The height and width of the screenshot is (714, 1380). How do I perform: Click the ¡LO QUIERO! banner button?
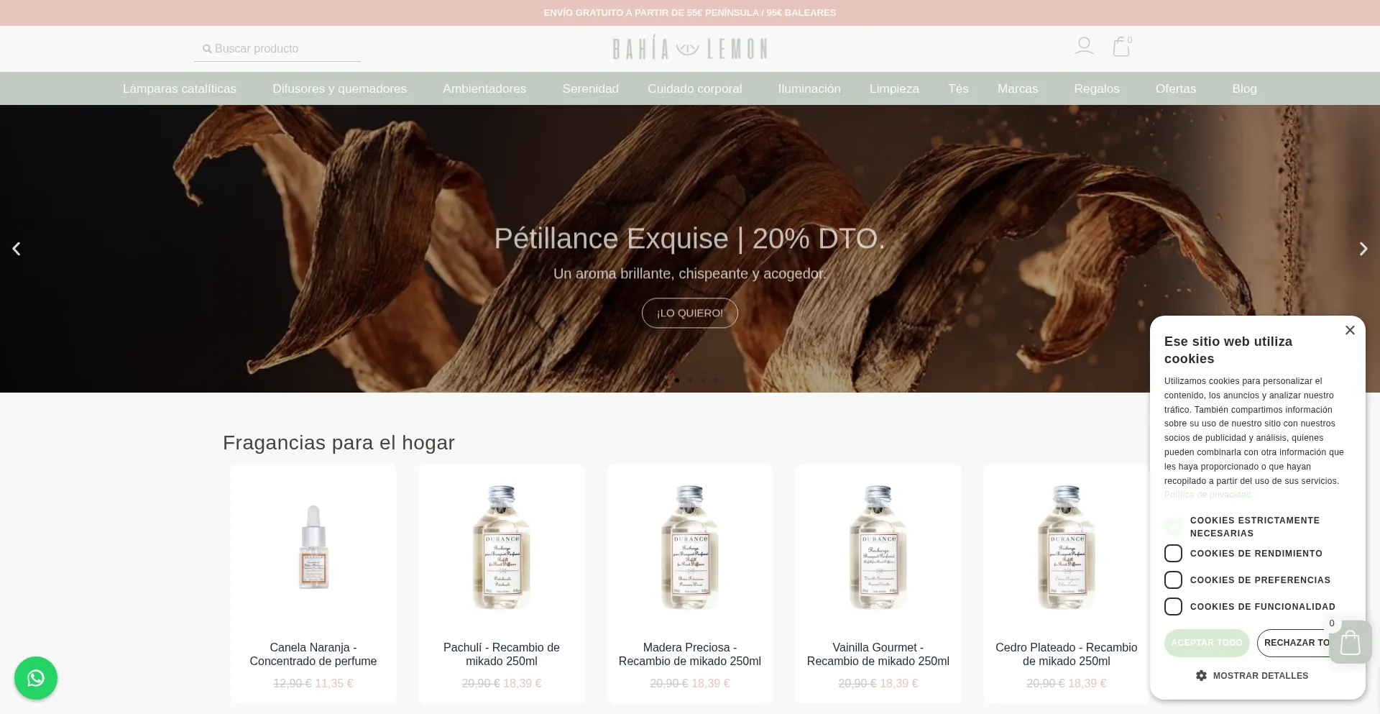pos(690,313)
